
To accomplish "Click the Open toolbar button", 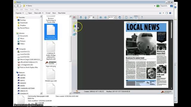I will click(x=29, y=13).
